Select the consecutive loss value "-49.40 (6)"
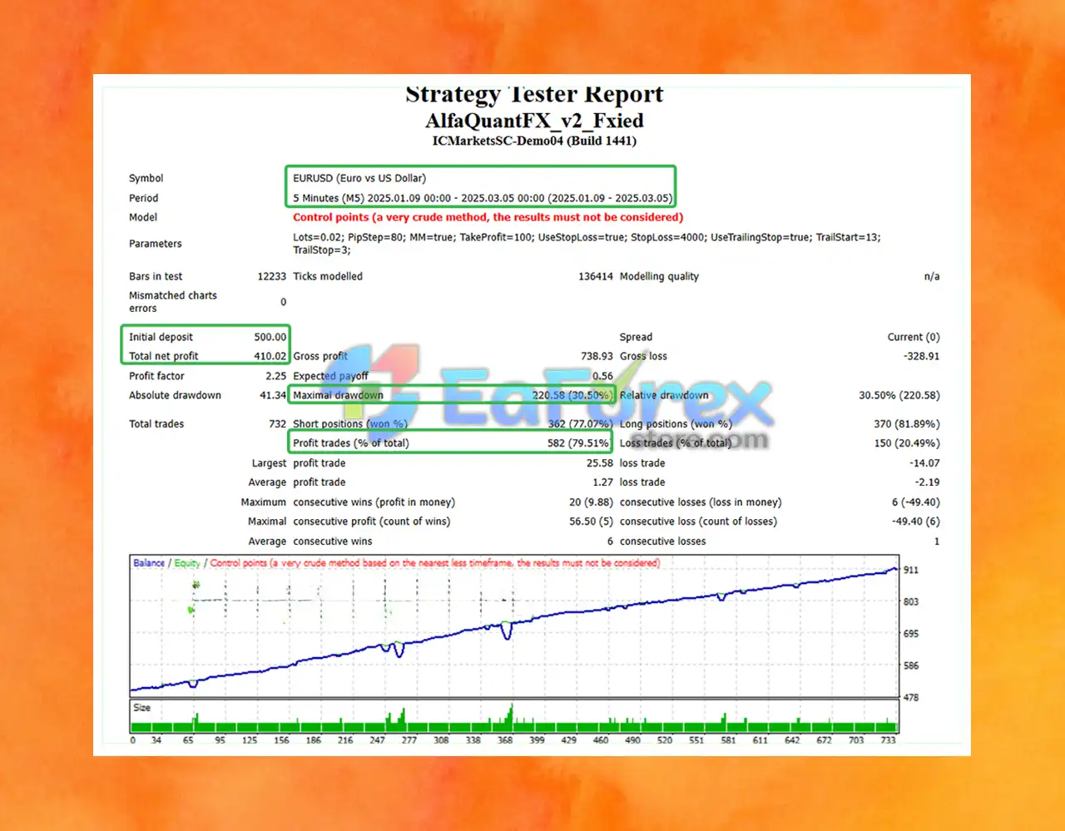The image size is (1065, 831). coord(916,521)
